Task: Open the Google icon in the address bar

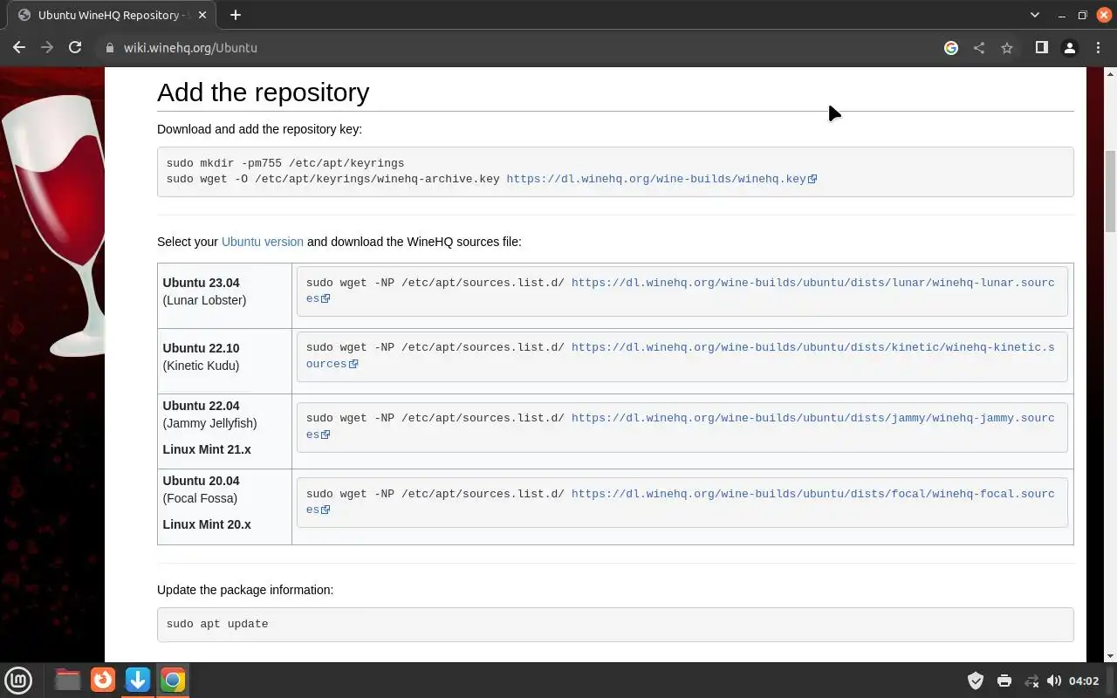Action: [951, 48]
